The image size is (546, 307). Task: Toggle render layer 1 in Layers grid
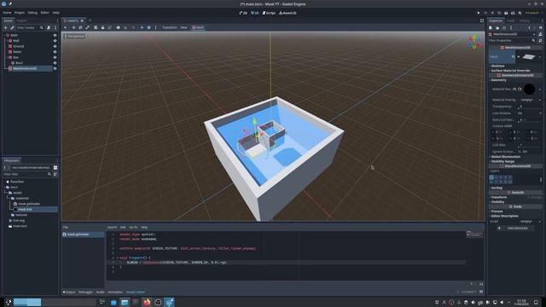pos(491,177)
